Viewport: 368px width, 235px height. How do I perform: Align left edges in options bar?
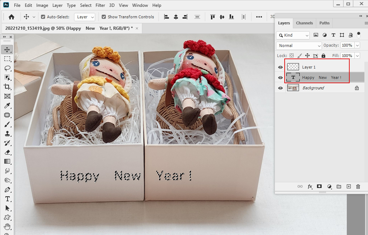[166, 17]
